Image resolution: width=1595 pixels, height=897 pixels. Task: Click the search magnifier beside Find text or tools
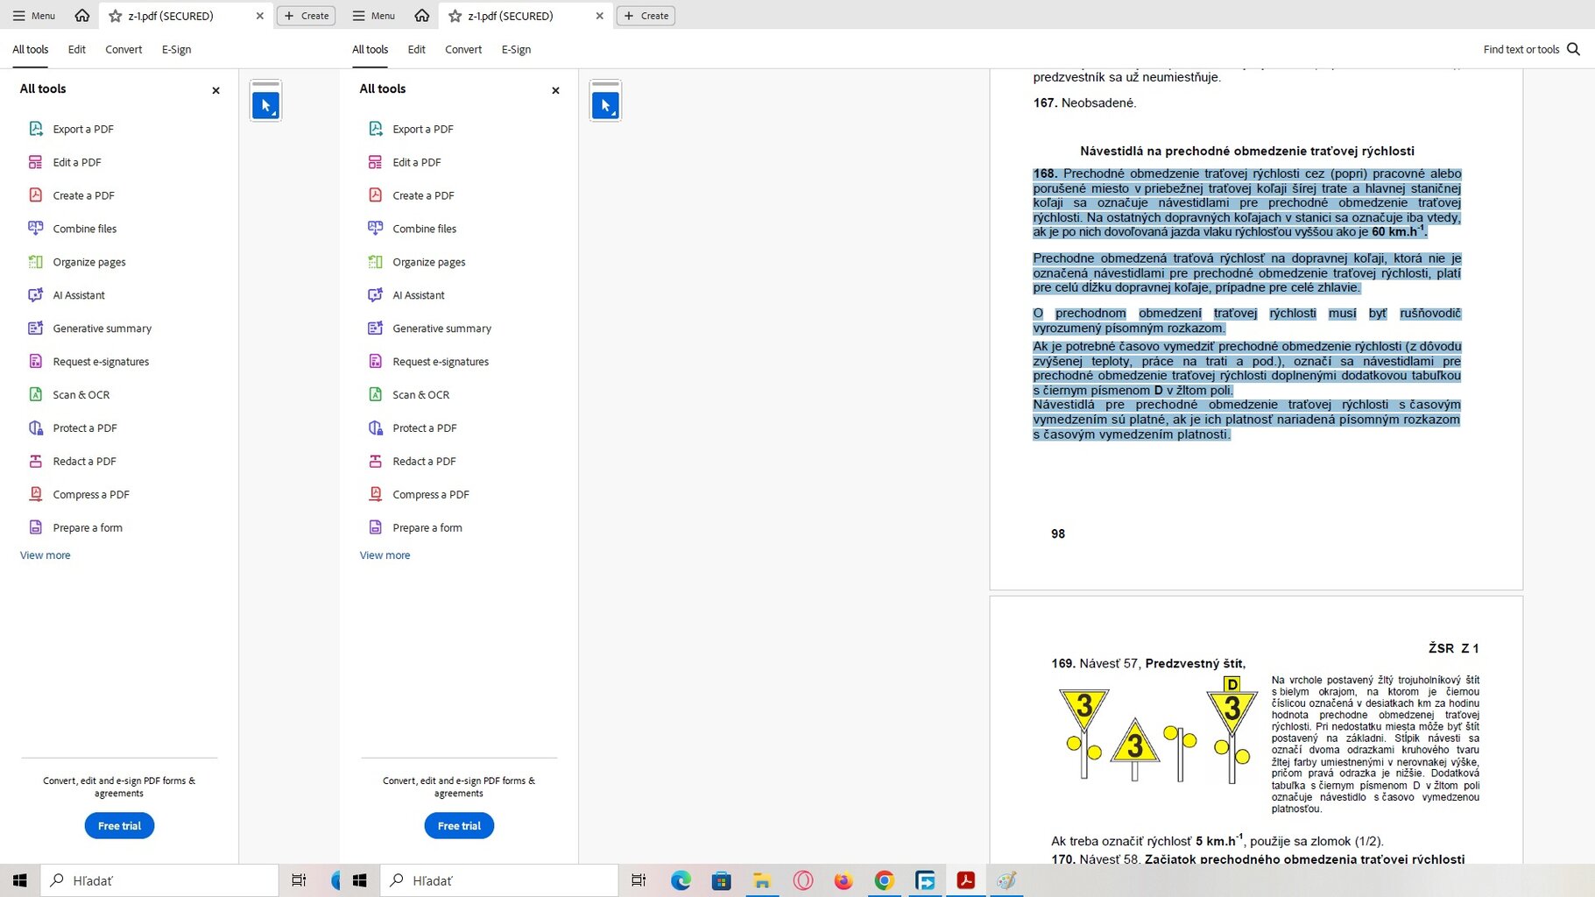coord(1573,49)
